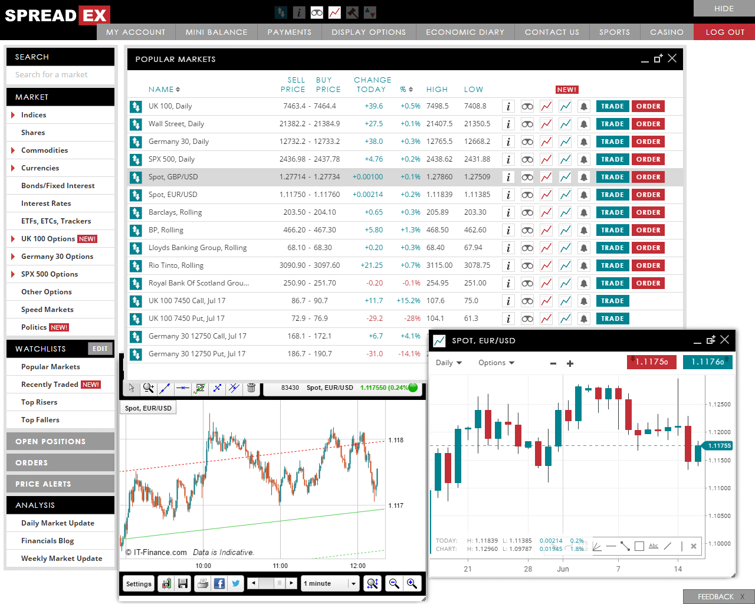Viewport: 755px width, 604px height.
Task: Select the rectangle drawing tool on EUR/USD chart
Action: [x=639, y=546]
